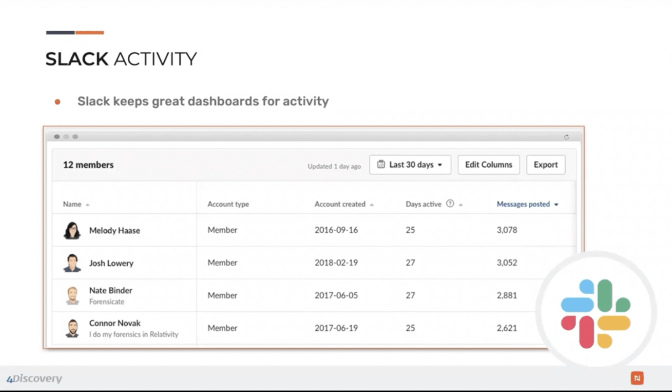Click the Updated 1 day ago text
672x392 pixels.
(x=334, y=166)
